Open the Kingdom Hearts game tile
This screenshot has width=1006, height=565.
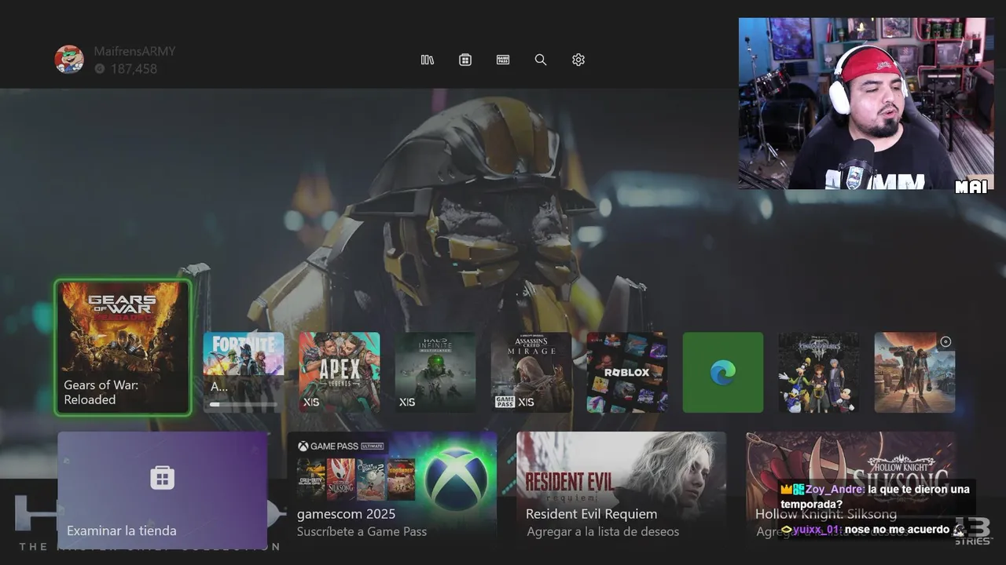point(819,372)
